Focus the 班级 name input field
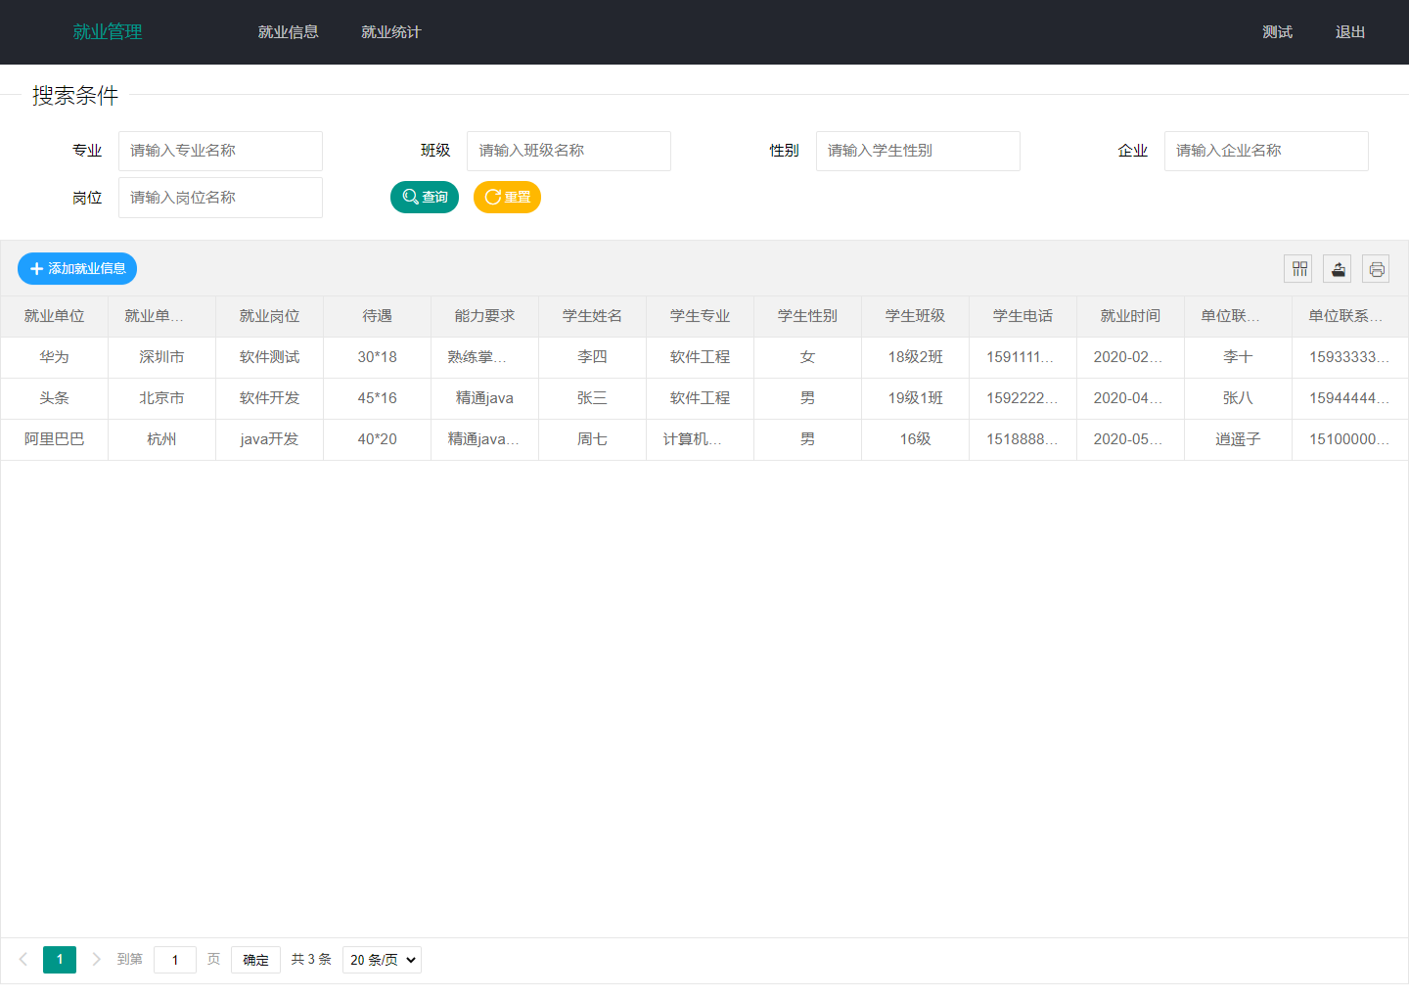The width and height of the screenshot is (1409, 995). point(568,151)
